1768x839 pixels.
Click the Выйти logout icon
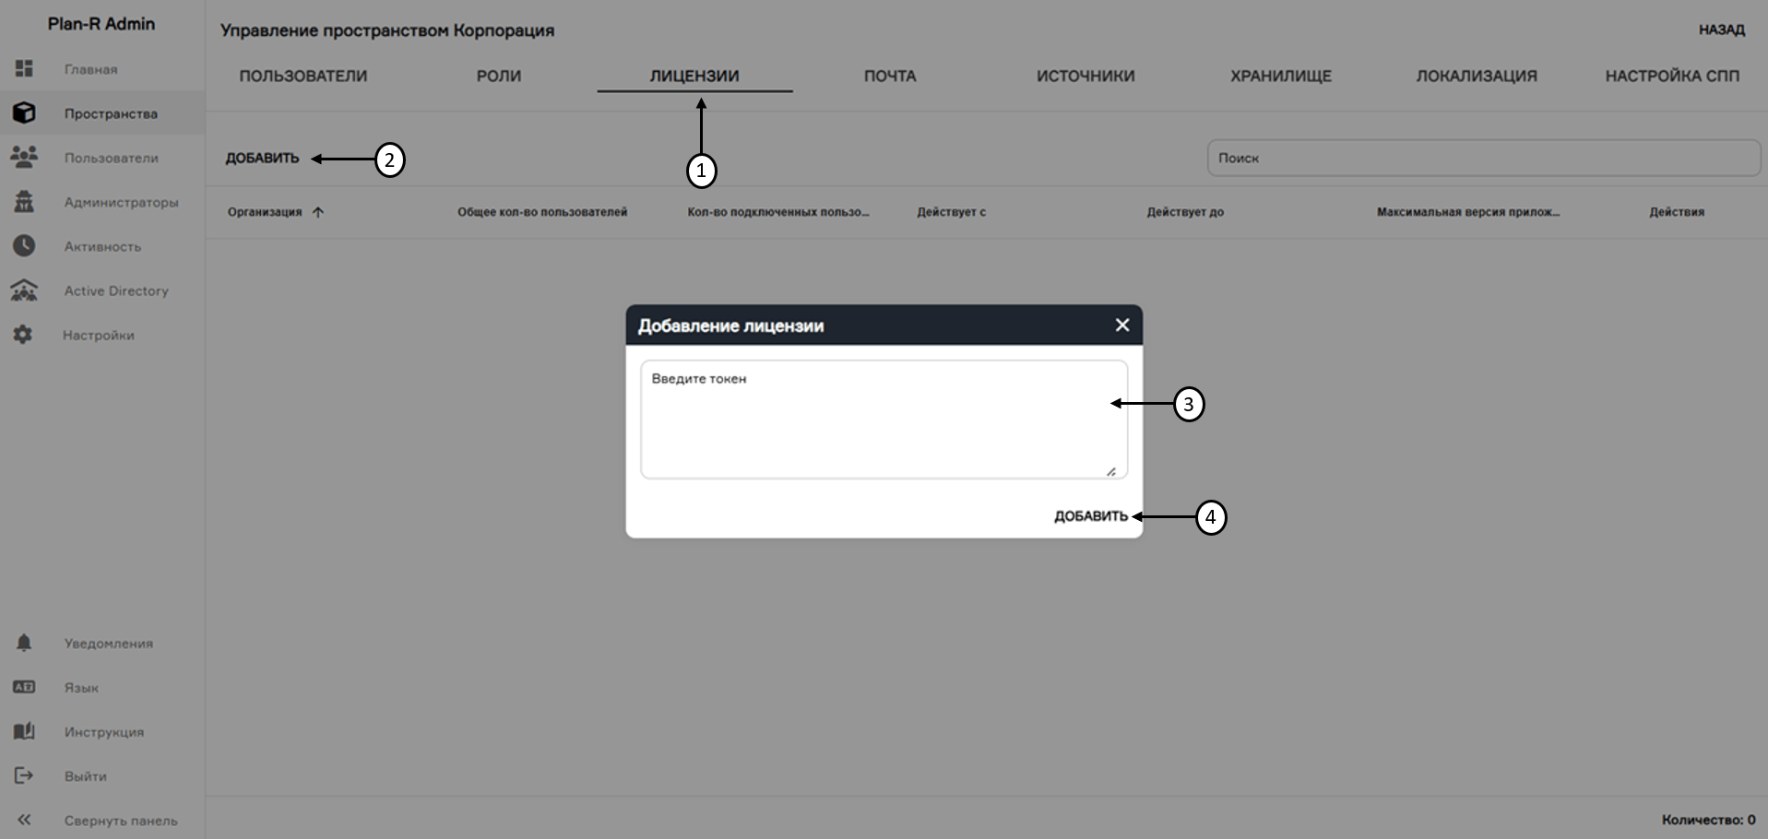(x=25, y=775)
